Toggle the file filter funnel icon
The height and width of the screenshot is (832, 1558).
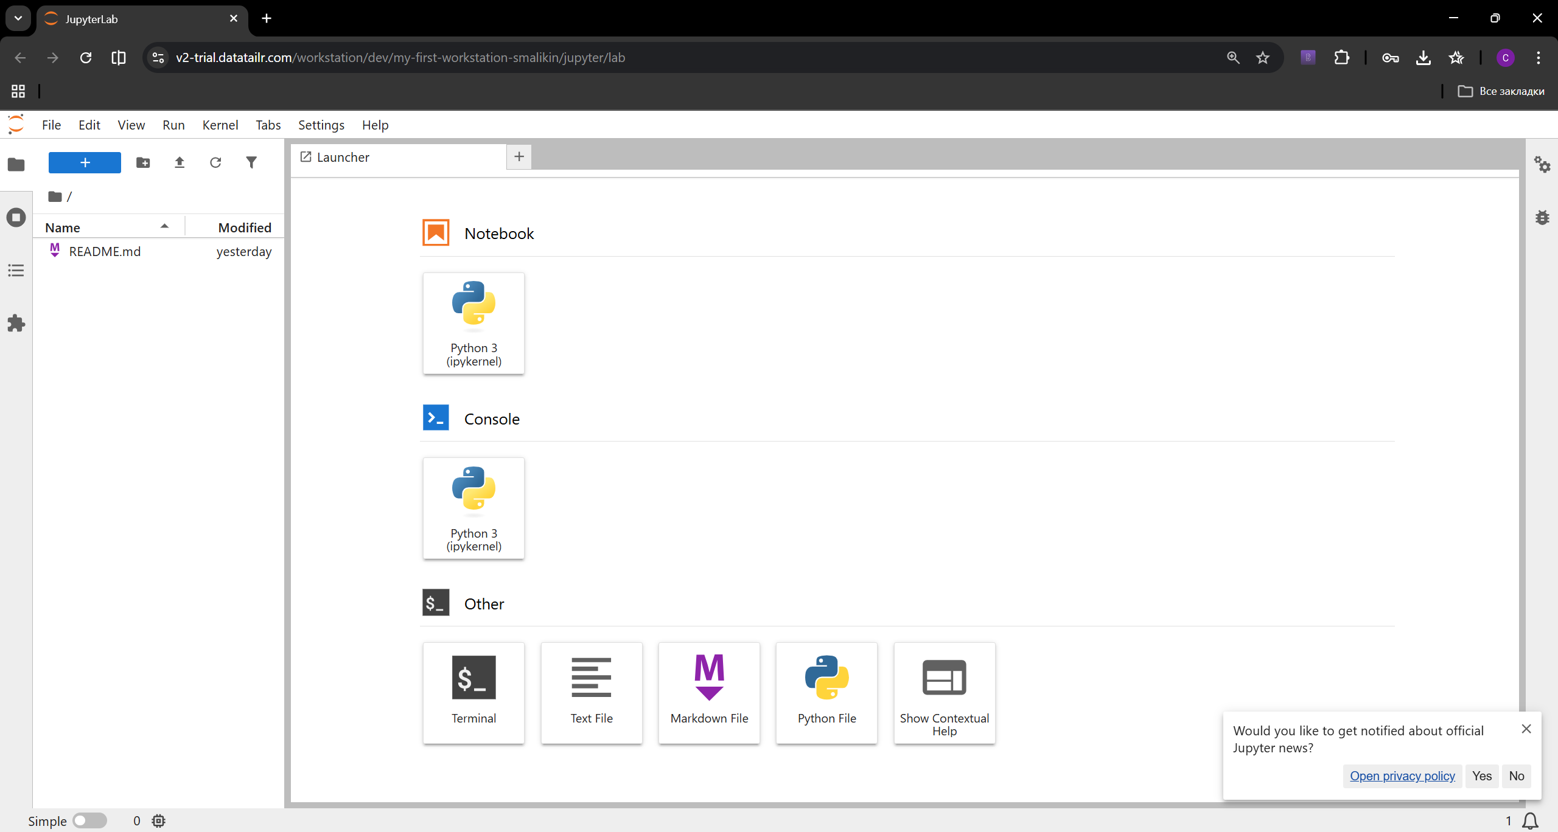click(x=251, y=162)
